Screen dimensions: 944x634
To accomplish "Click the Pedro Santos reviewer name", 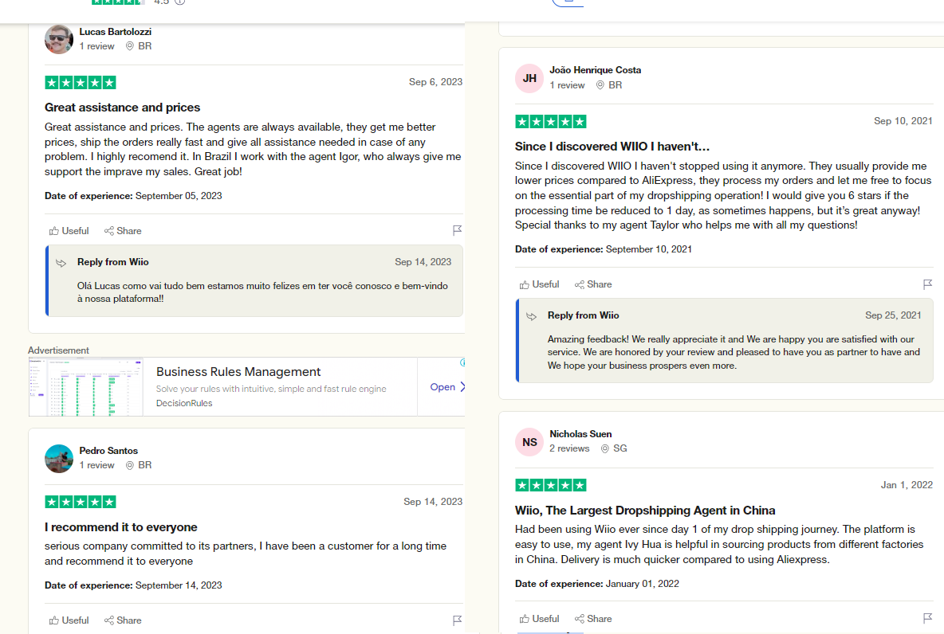I will tap(108, 451).
